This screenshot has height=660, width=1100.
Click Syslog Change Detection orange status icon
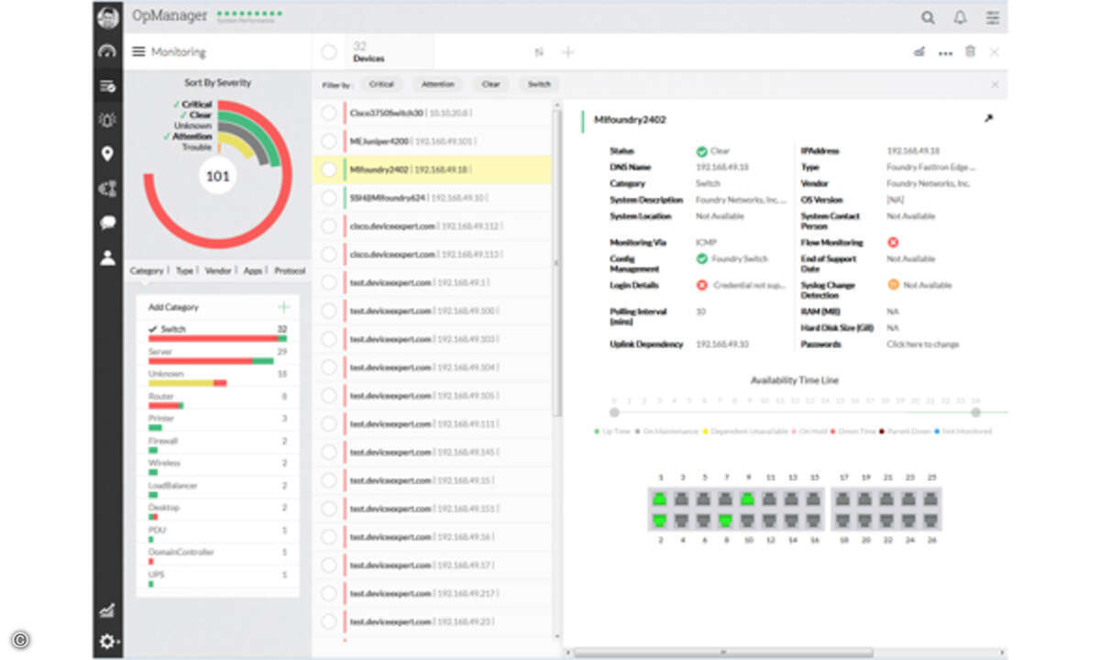[x=893, y=285]
